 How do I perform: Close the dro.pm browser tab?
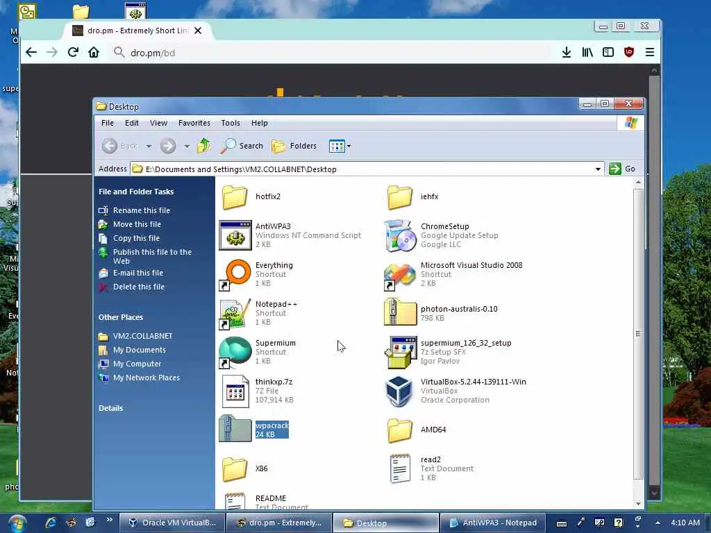198,31
